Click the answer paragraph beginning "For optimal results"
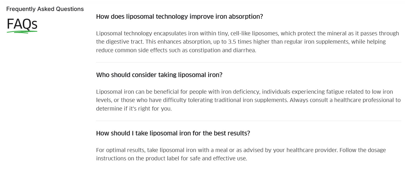This screenshot has width=405, height=181. [x=241, y=154]
